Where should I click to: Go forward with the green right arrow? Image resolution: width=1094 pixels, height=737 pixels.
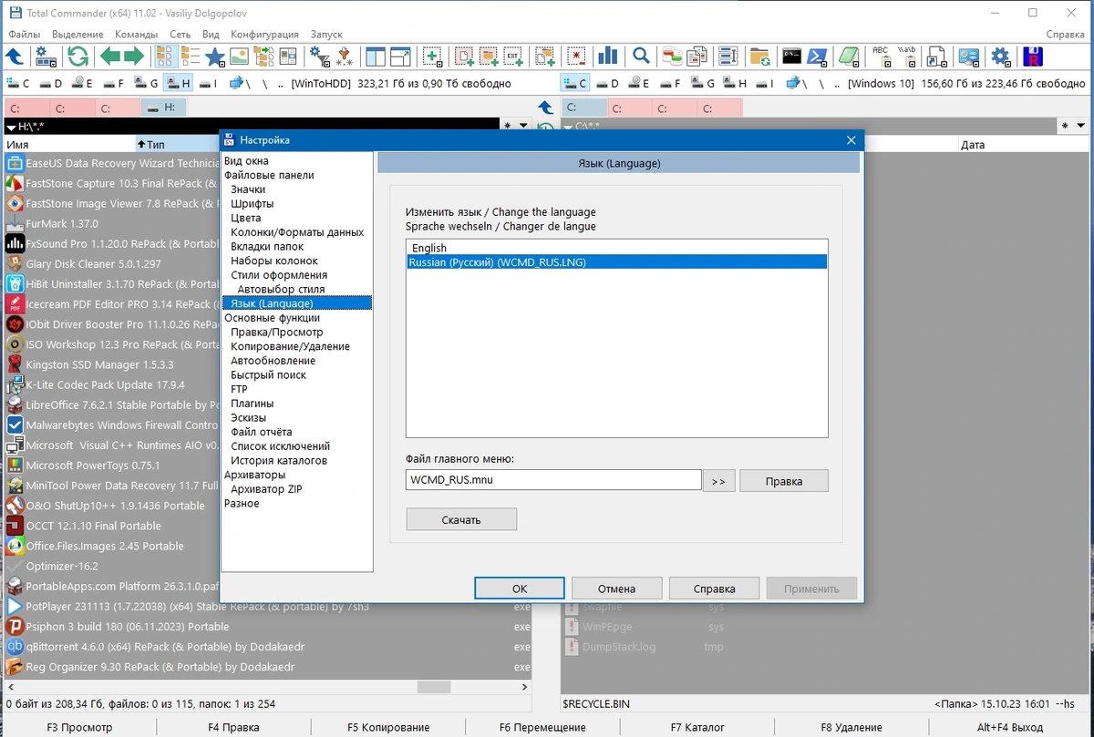coord(134,56)
